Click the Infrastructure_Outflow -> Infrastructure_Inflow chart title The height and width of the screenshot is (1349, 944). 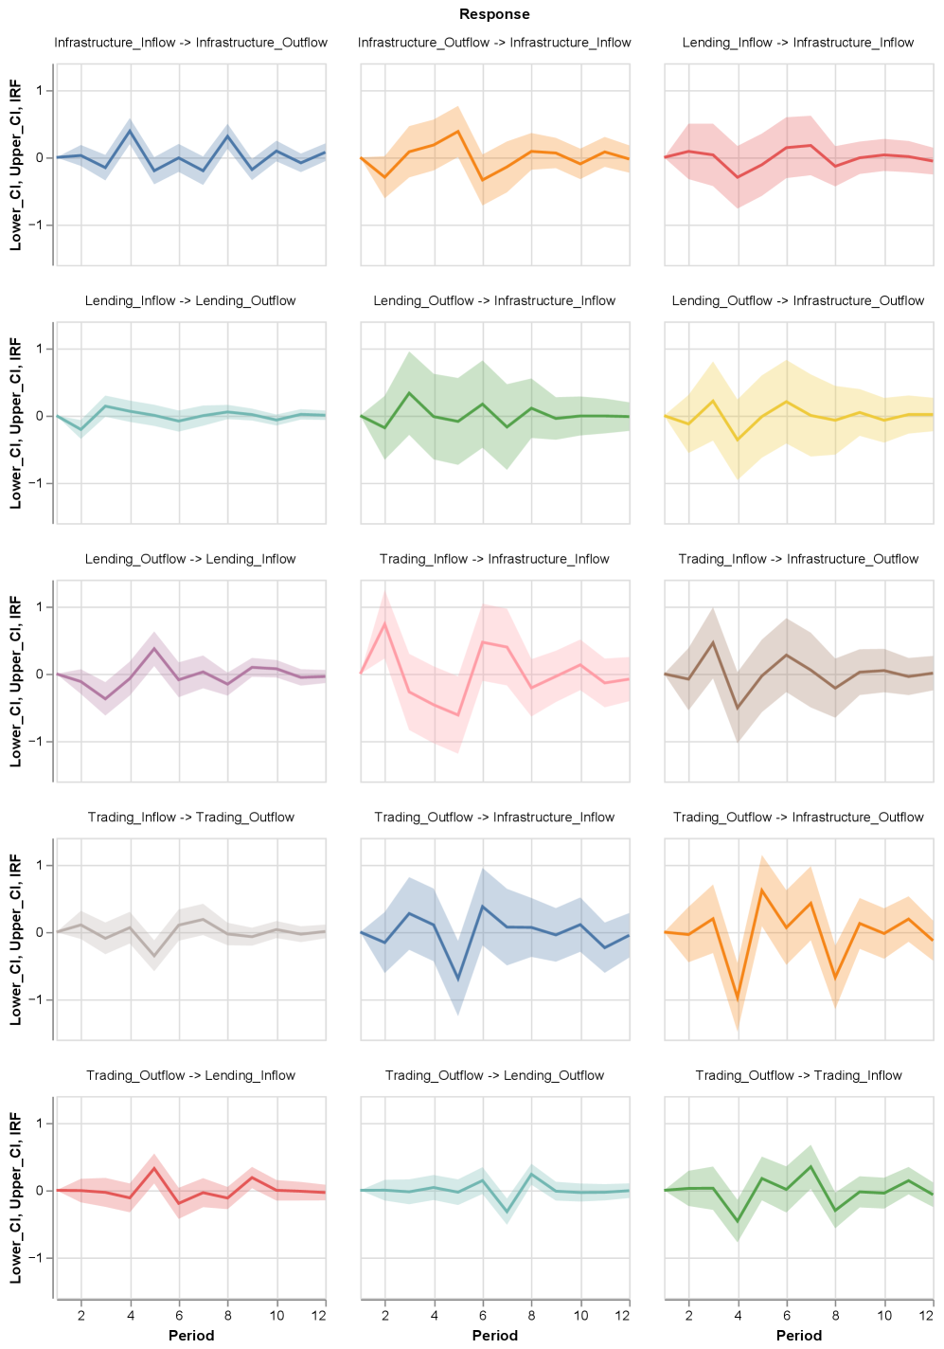tap(494, 43)
